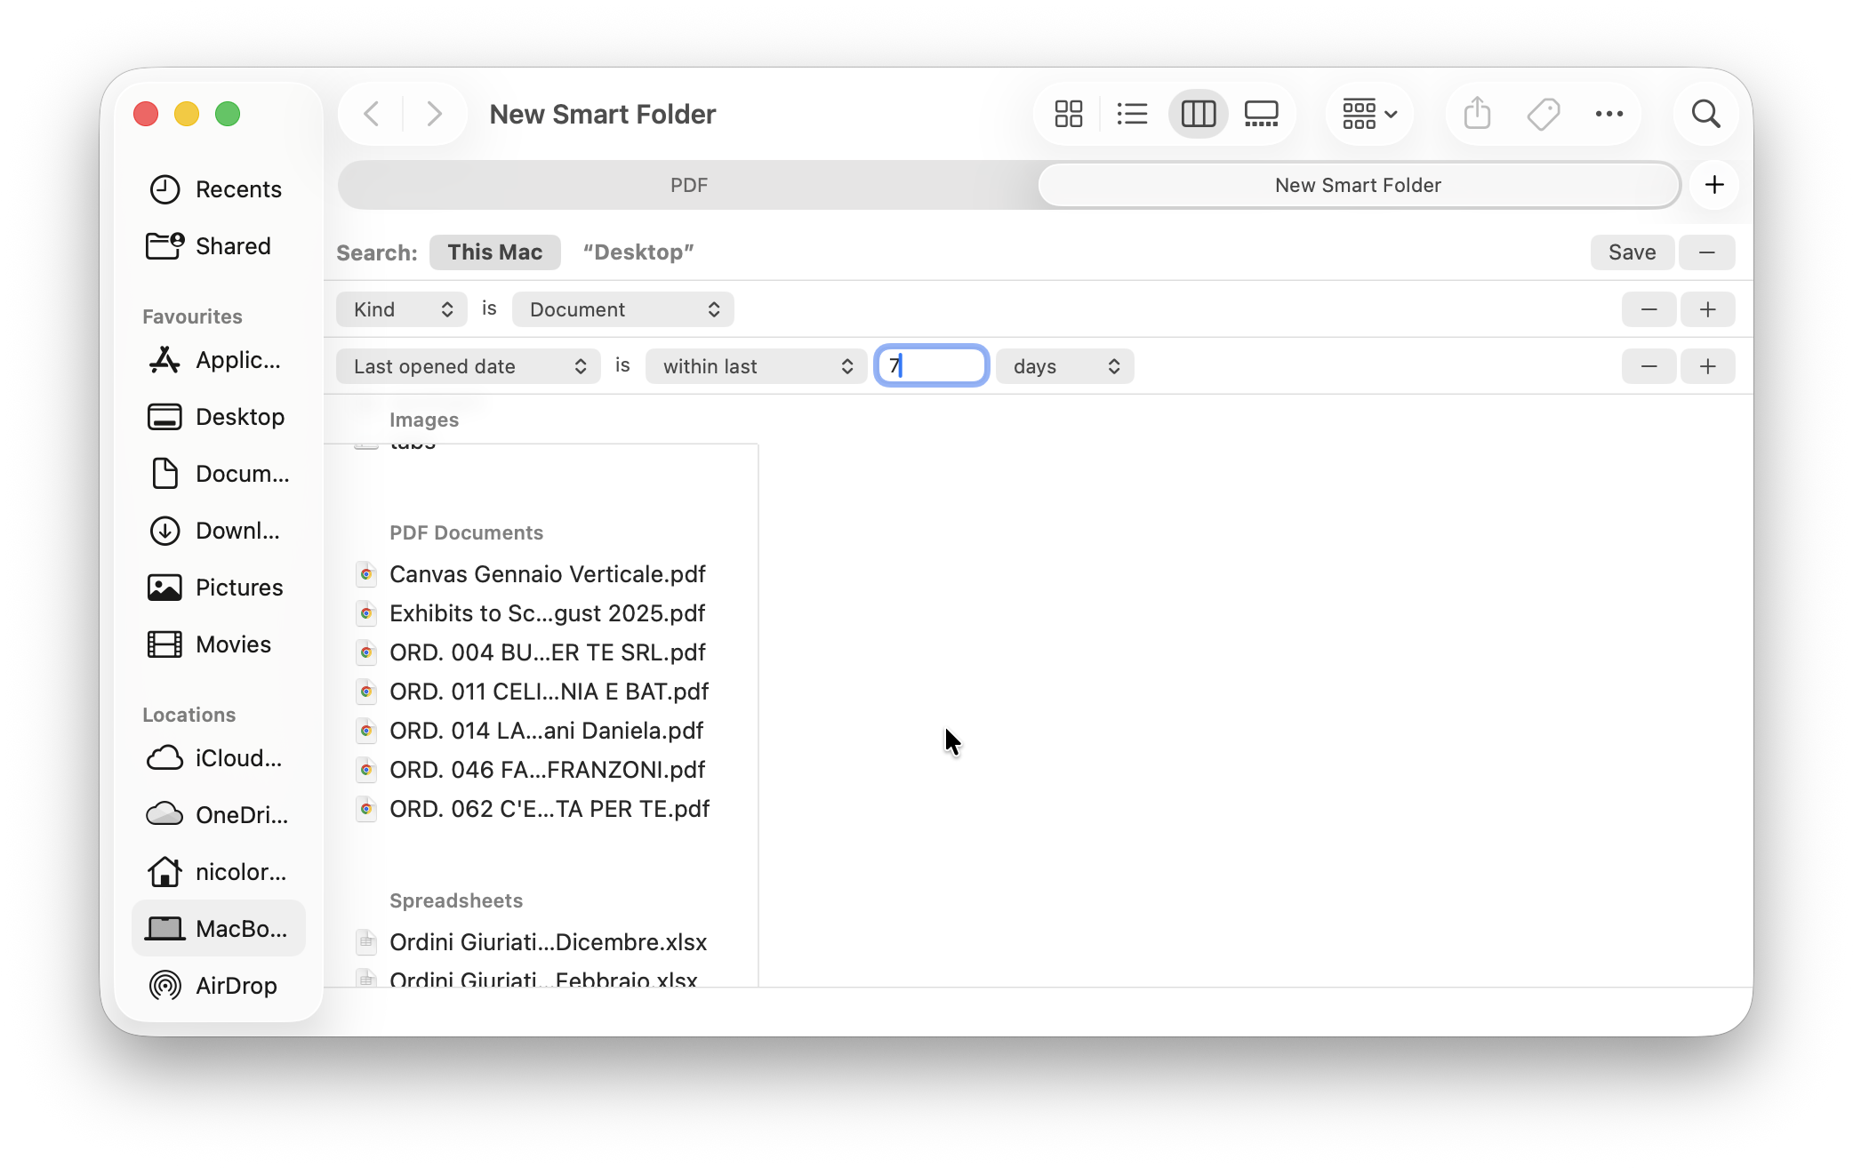Switch to the PDF tab

tap(689, 185)
